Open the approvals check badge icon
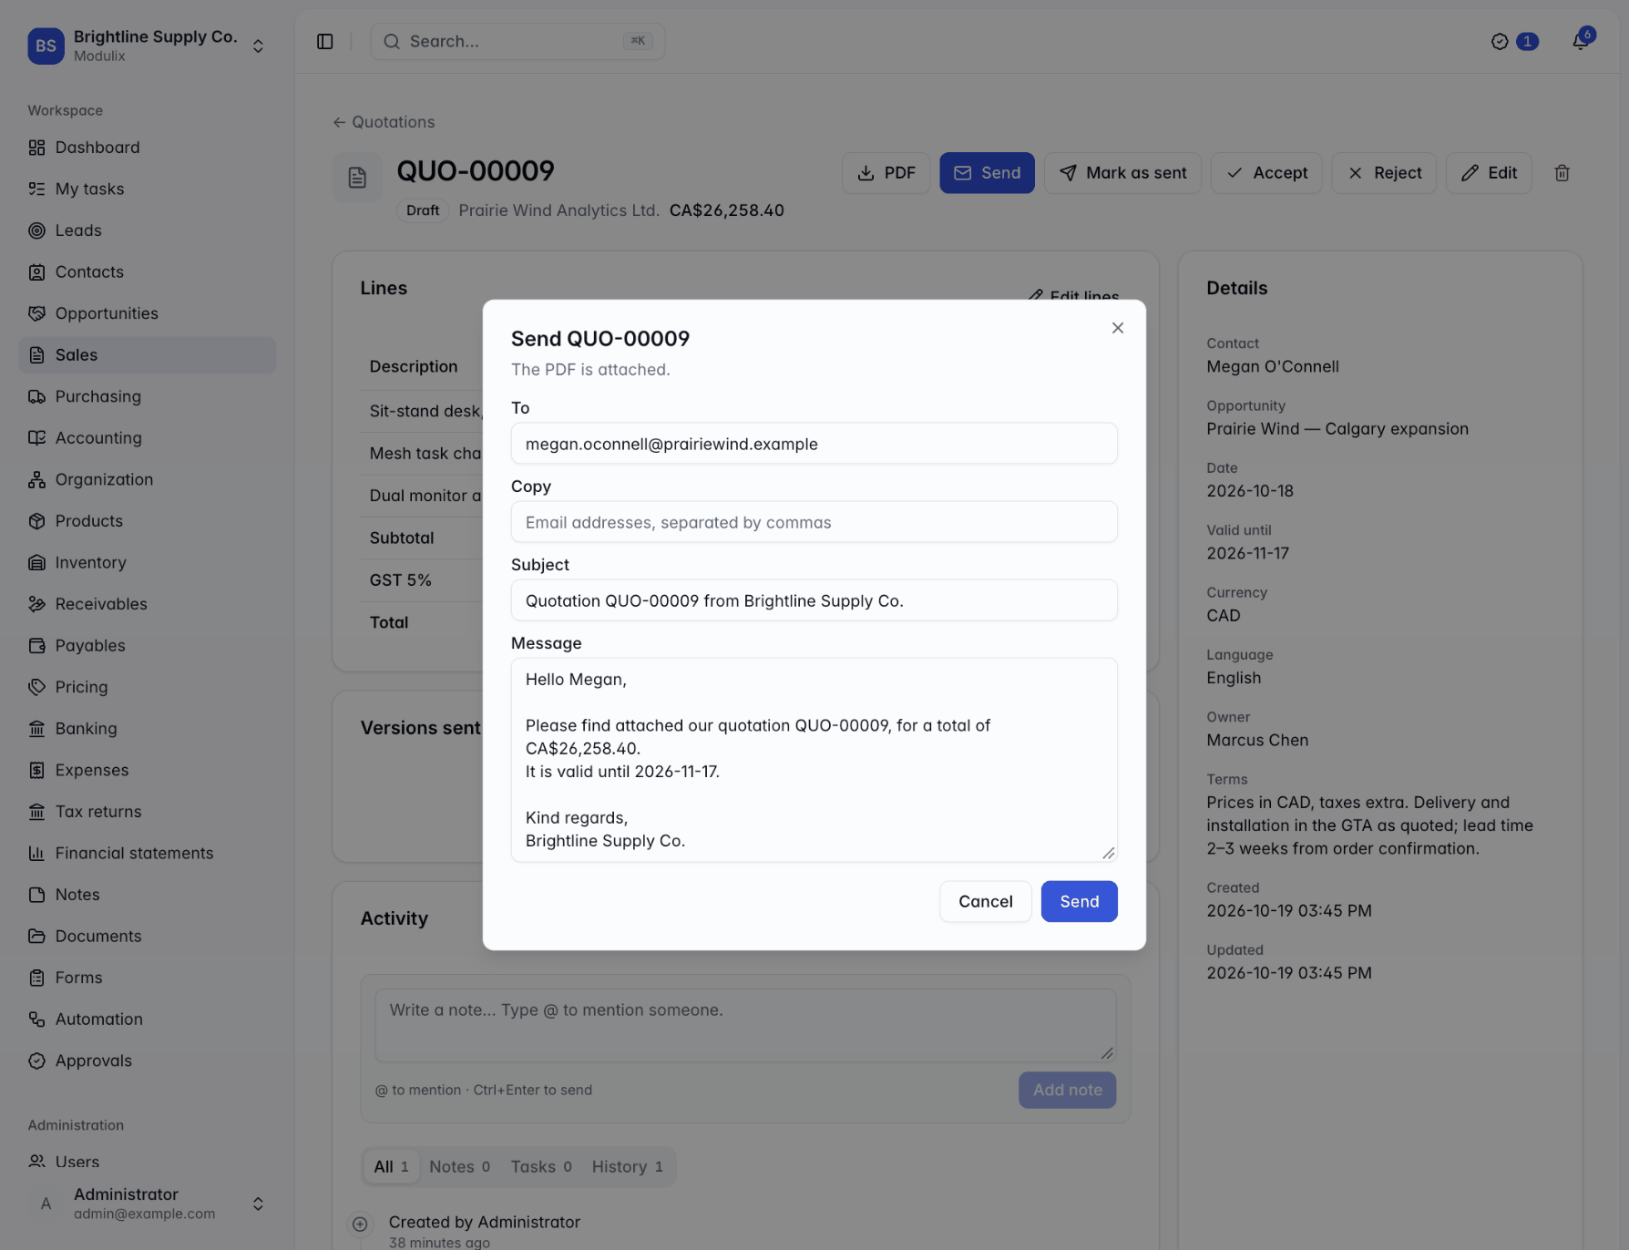The height and width of the screenshot is (1250, 1629). pos(1499,41)
